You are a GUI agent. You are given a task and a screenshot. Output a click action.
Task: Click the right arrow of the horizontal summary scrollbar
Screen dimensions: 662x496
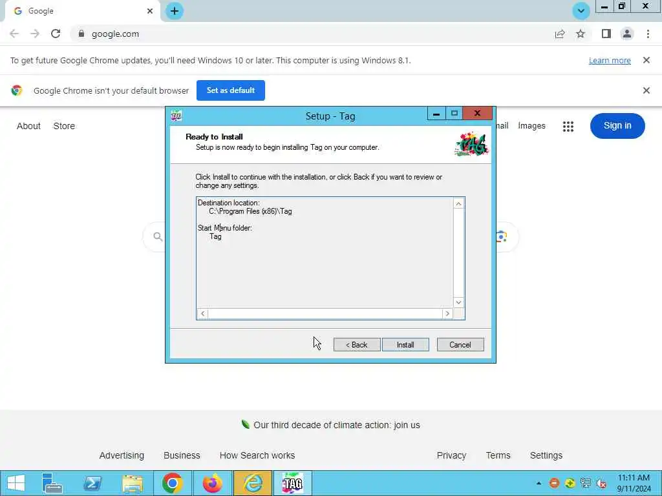click(447, 313)
